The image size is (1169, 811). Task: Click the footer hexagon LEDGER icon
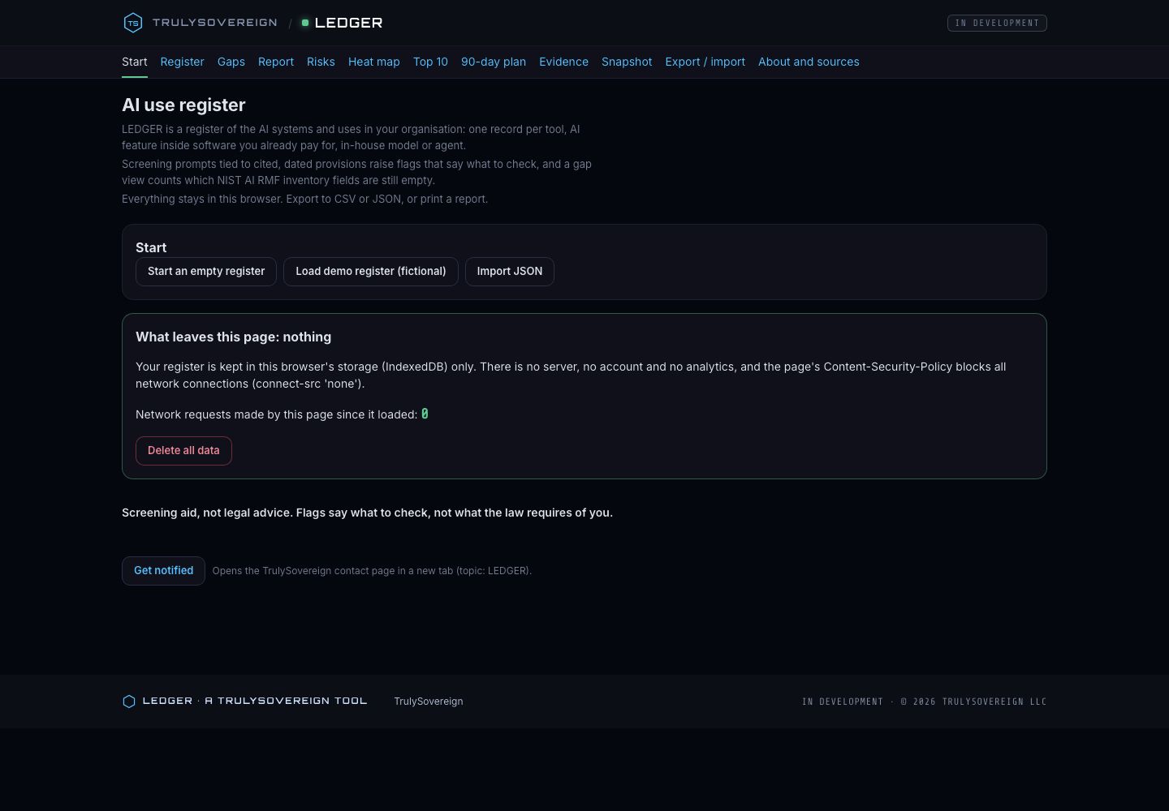128,702
